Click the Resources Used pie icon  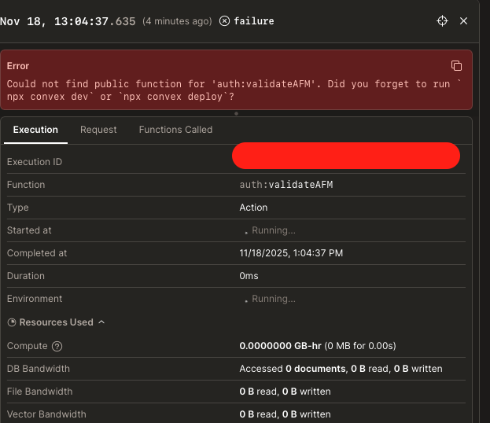(x=12, y=322)
